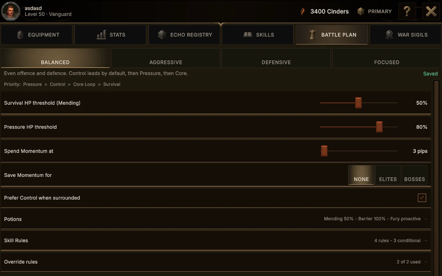Expand the Potions settings row
The image size is (442, 276).
point(215,219)
